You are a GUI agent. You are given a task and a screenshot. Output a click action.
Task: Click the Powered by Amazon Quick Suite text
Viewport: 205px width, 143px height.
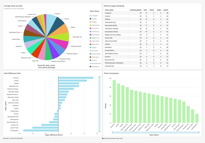tap(113, 138)
